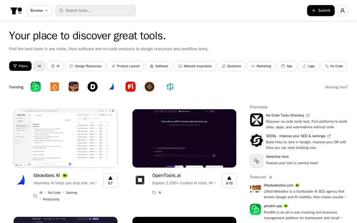The image size is (357, 223).
Task: Click the OpenTools.ai square logo
Action: [x=140, y=180]
